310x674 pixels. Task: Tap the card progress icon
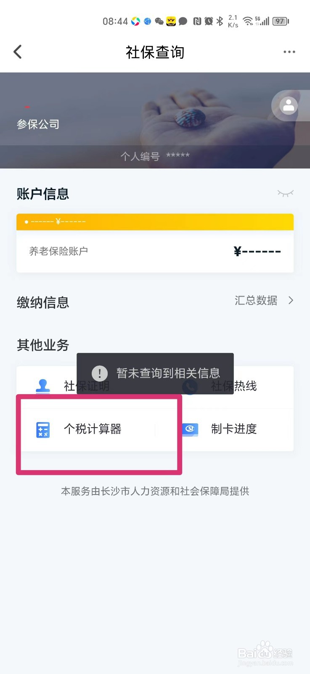(190, 429)
